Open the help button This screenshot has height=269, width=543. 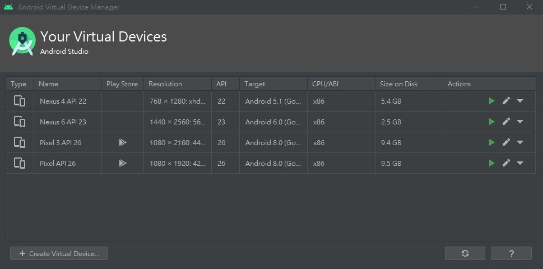(511, 253)
